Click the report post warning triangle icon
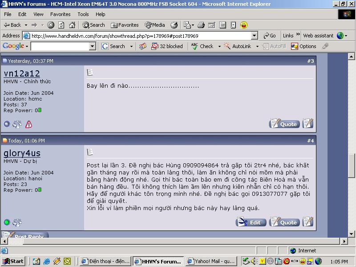 tap(28, 124)
